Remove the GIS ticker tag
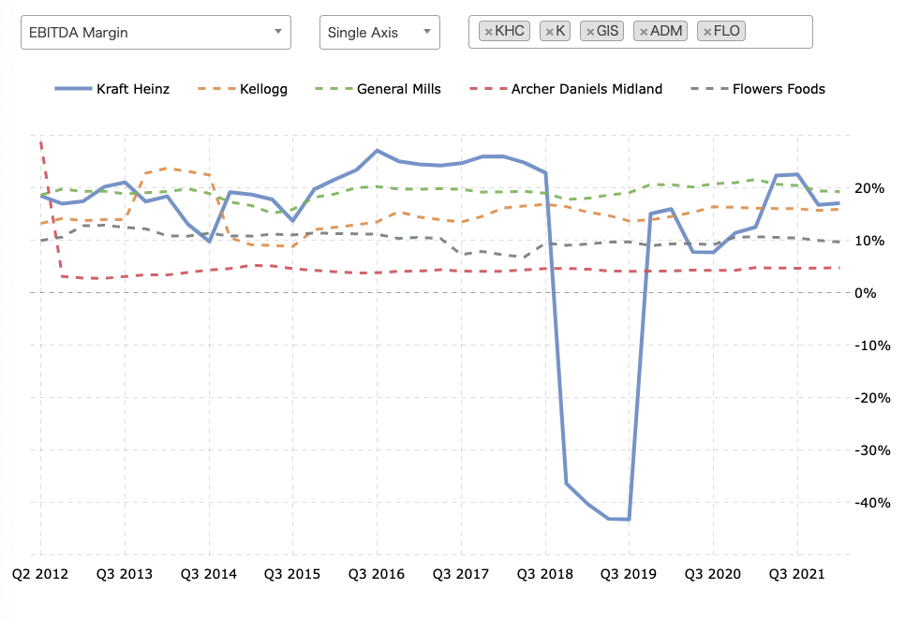This screenshot has width=920, height=618. [590, 32]
